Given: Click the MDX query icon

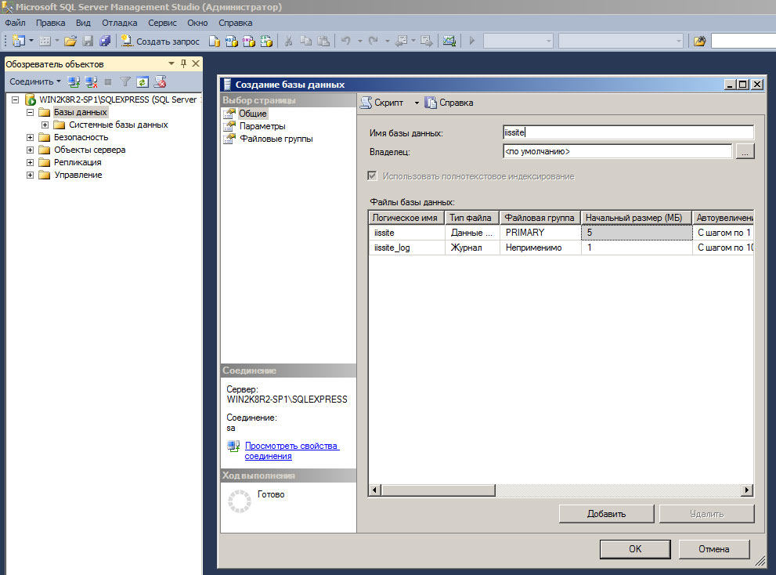Looking at the screenshot, I should point(231,41).
